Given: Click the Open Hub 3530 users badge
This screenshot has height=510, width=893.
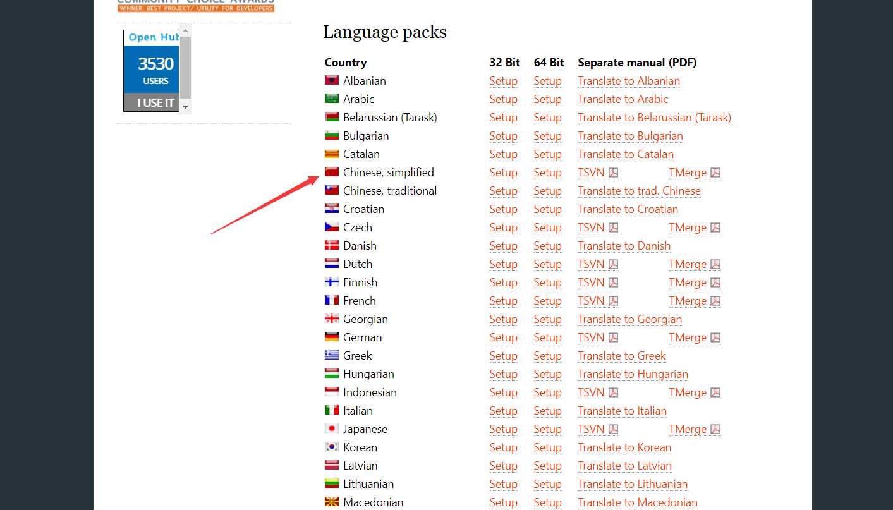Looking at the screenshot, I should (152, 70).
